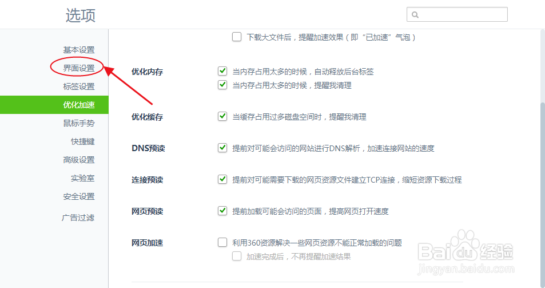Viewport: 545px width, 288px height.
Task: Open 标签设置 in the sidebar
Action: [79, 86]
